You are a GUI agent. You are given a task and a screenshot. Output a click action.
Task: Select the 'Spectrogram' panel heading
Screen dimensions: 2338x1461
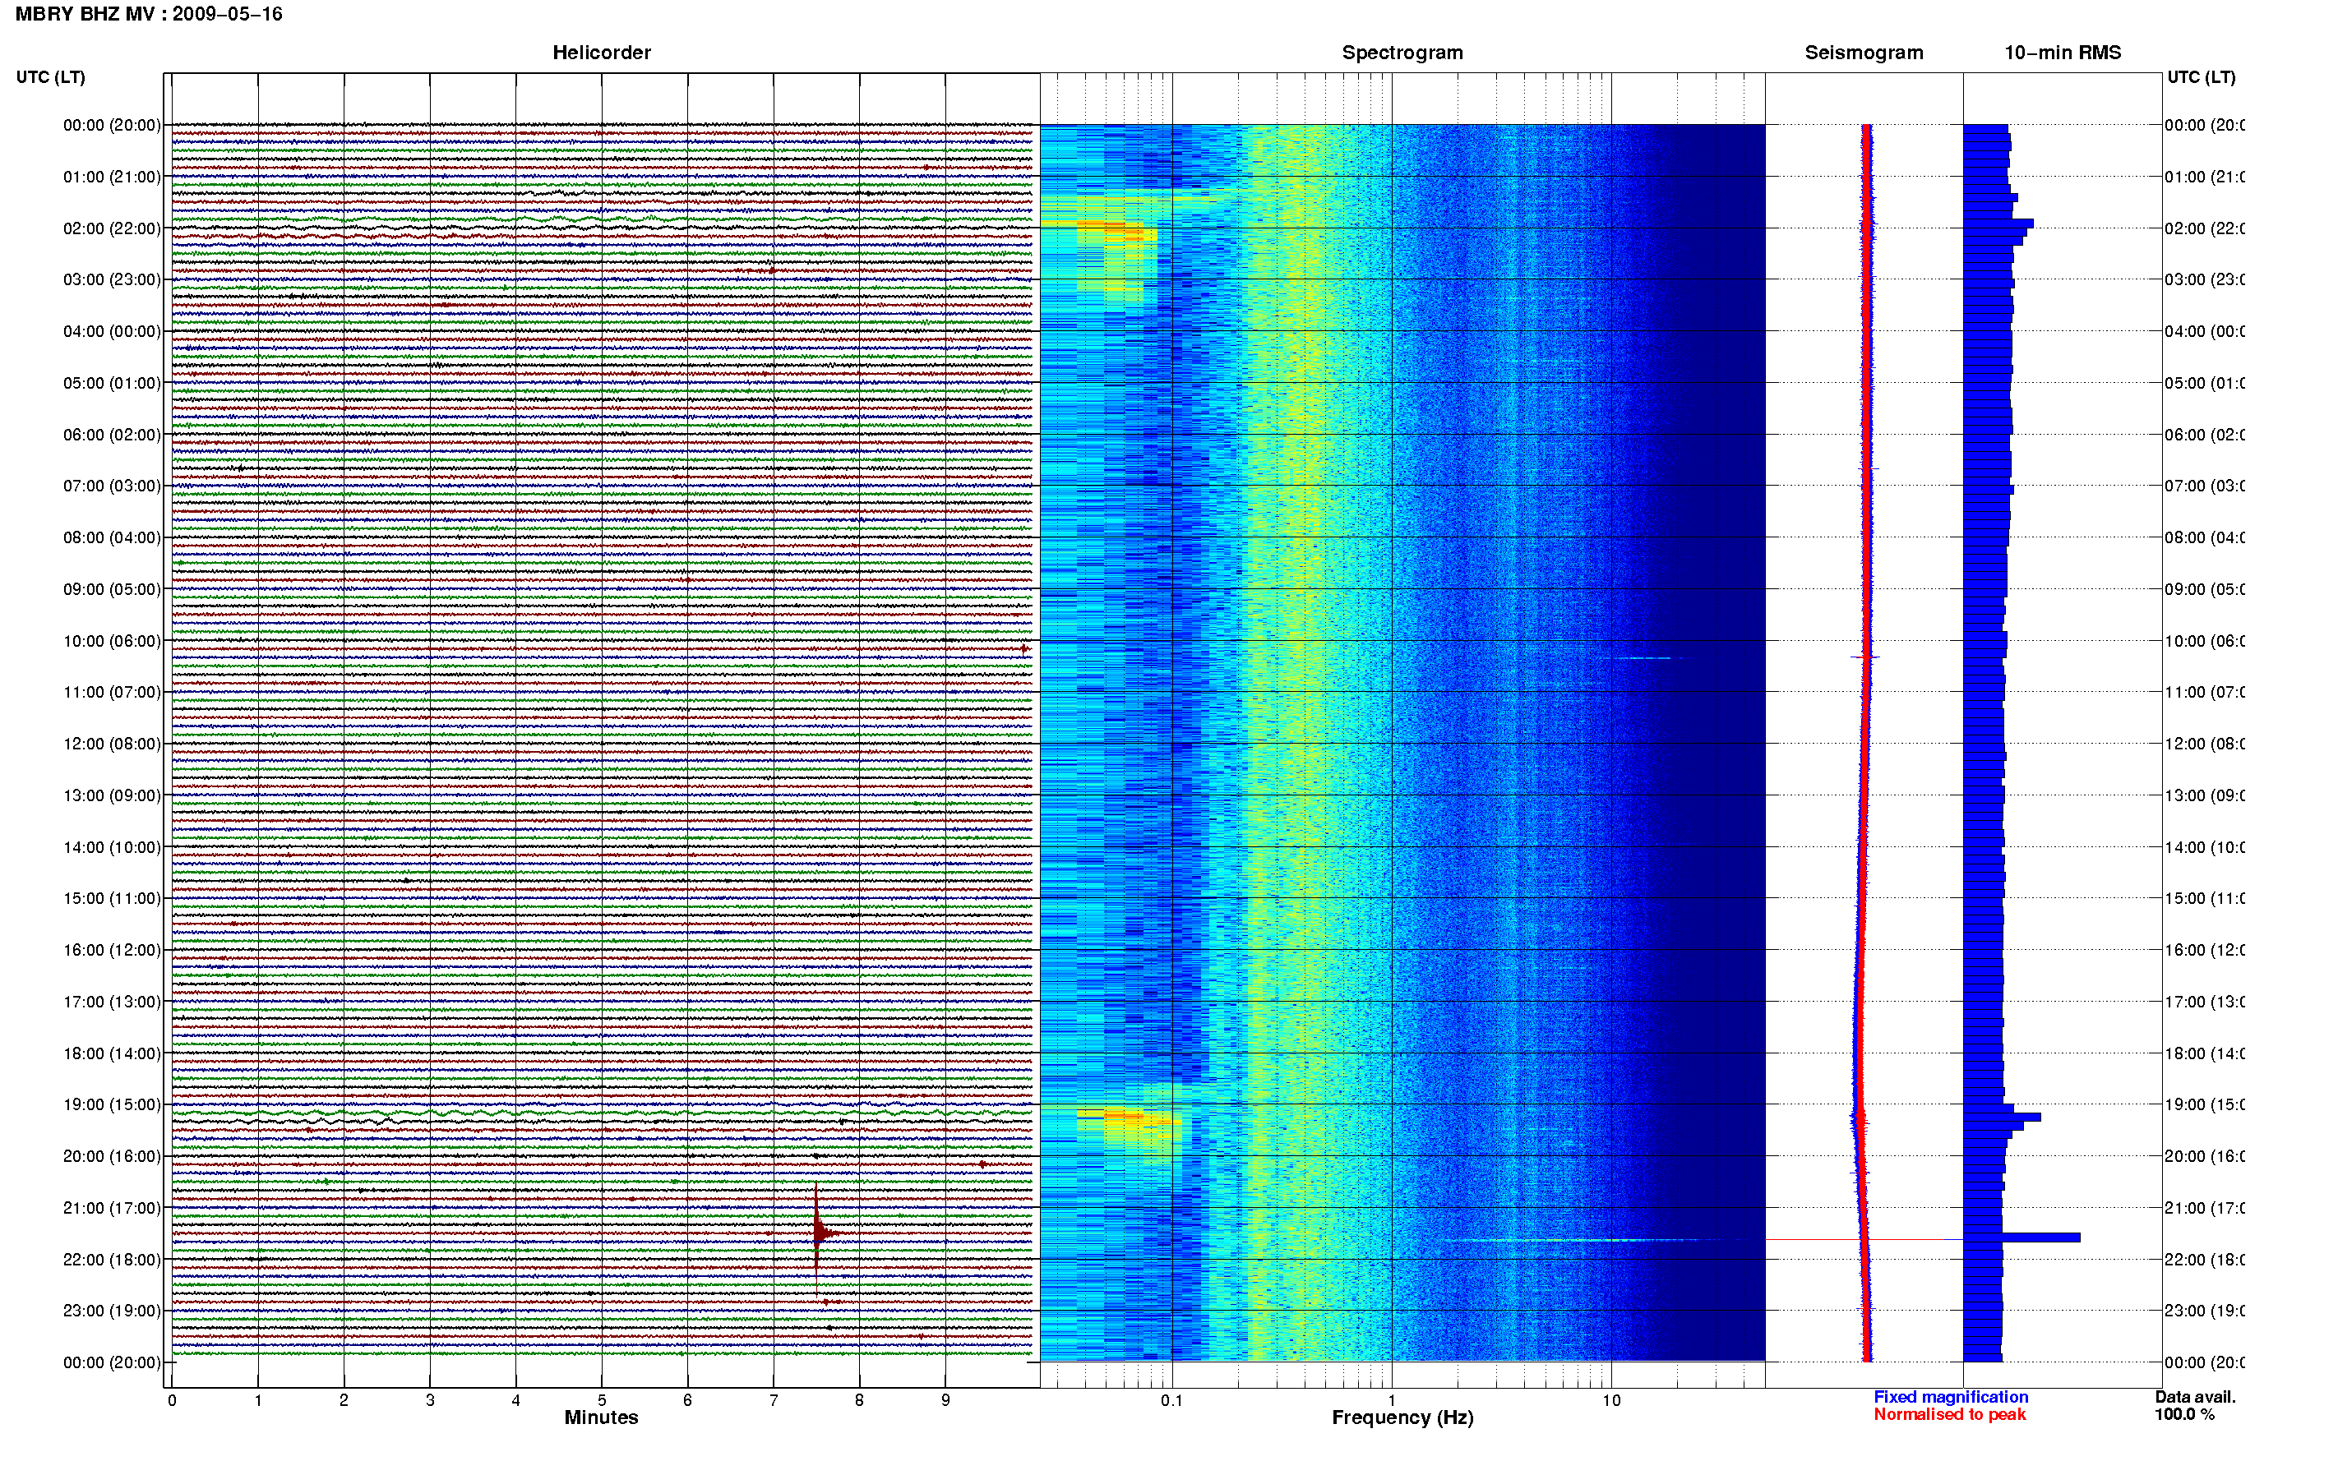click(1402, 53)
